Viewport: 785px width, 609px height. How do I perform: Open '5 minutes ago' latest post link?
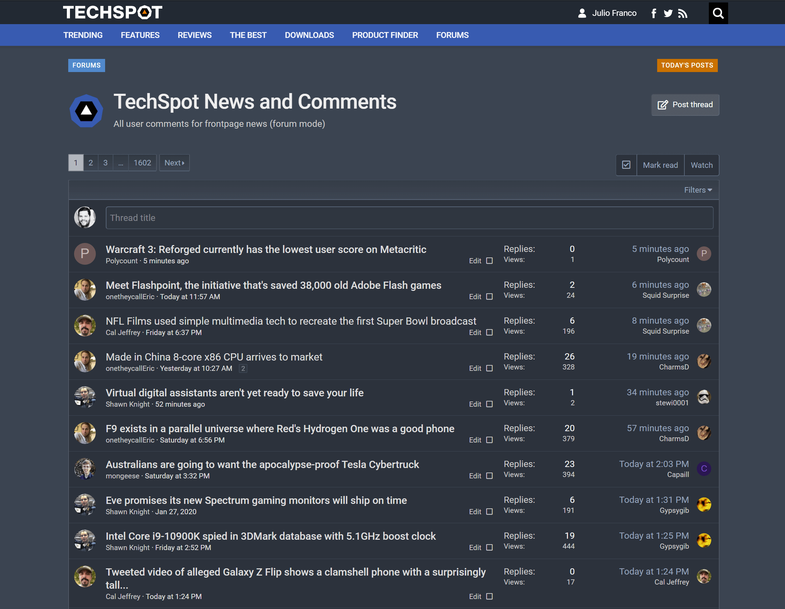click(x=660, y=249)
